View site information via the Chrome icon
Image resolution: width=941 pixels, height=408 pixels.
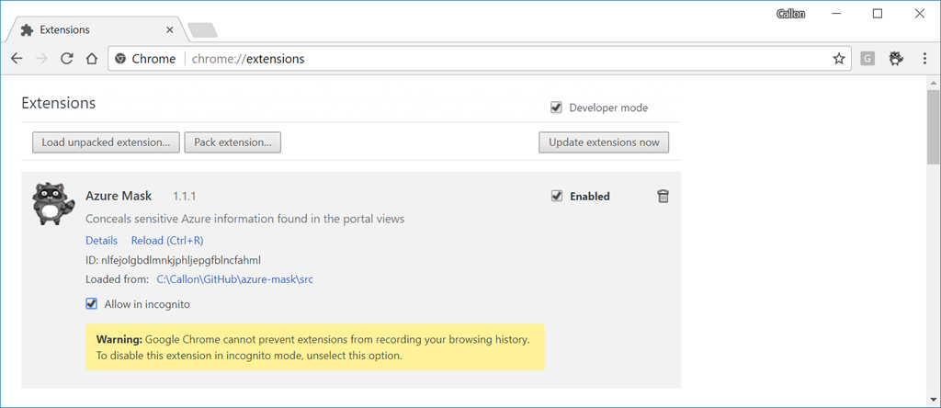120,59
